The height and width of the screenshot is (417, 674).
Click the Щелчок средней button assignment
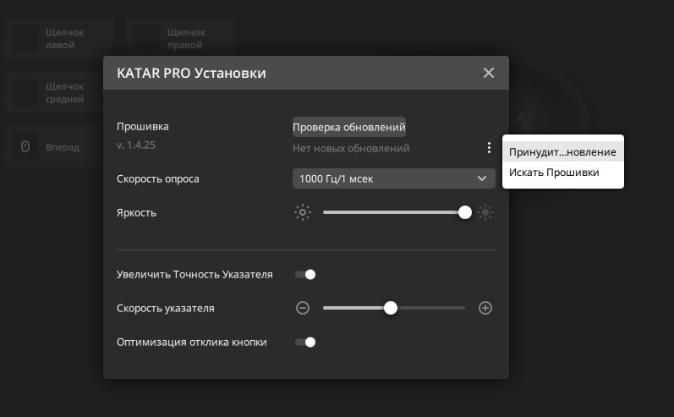click(54, 92)
